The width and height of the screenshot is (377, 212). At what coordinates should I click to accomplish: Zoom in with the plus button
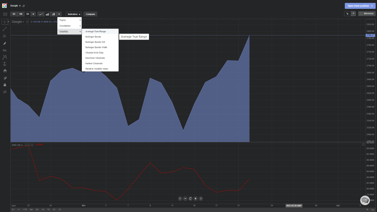pos(196,199)
